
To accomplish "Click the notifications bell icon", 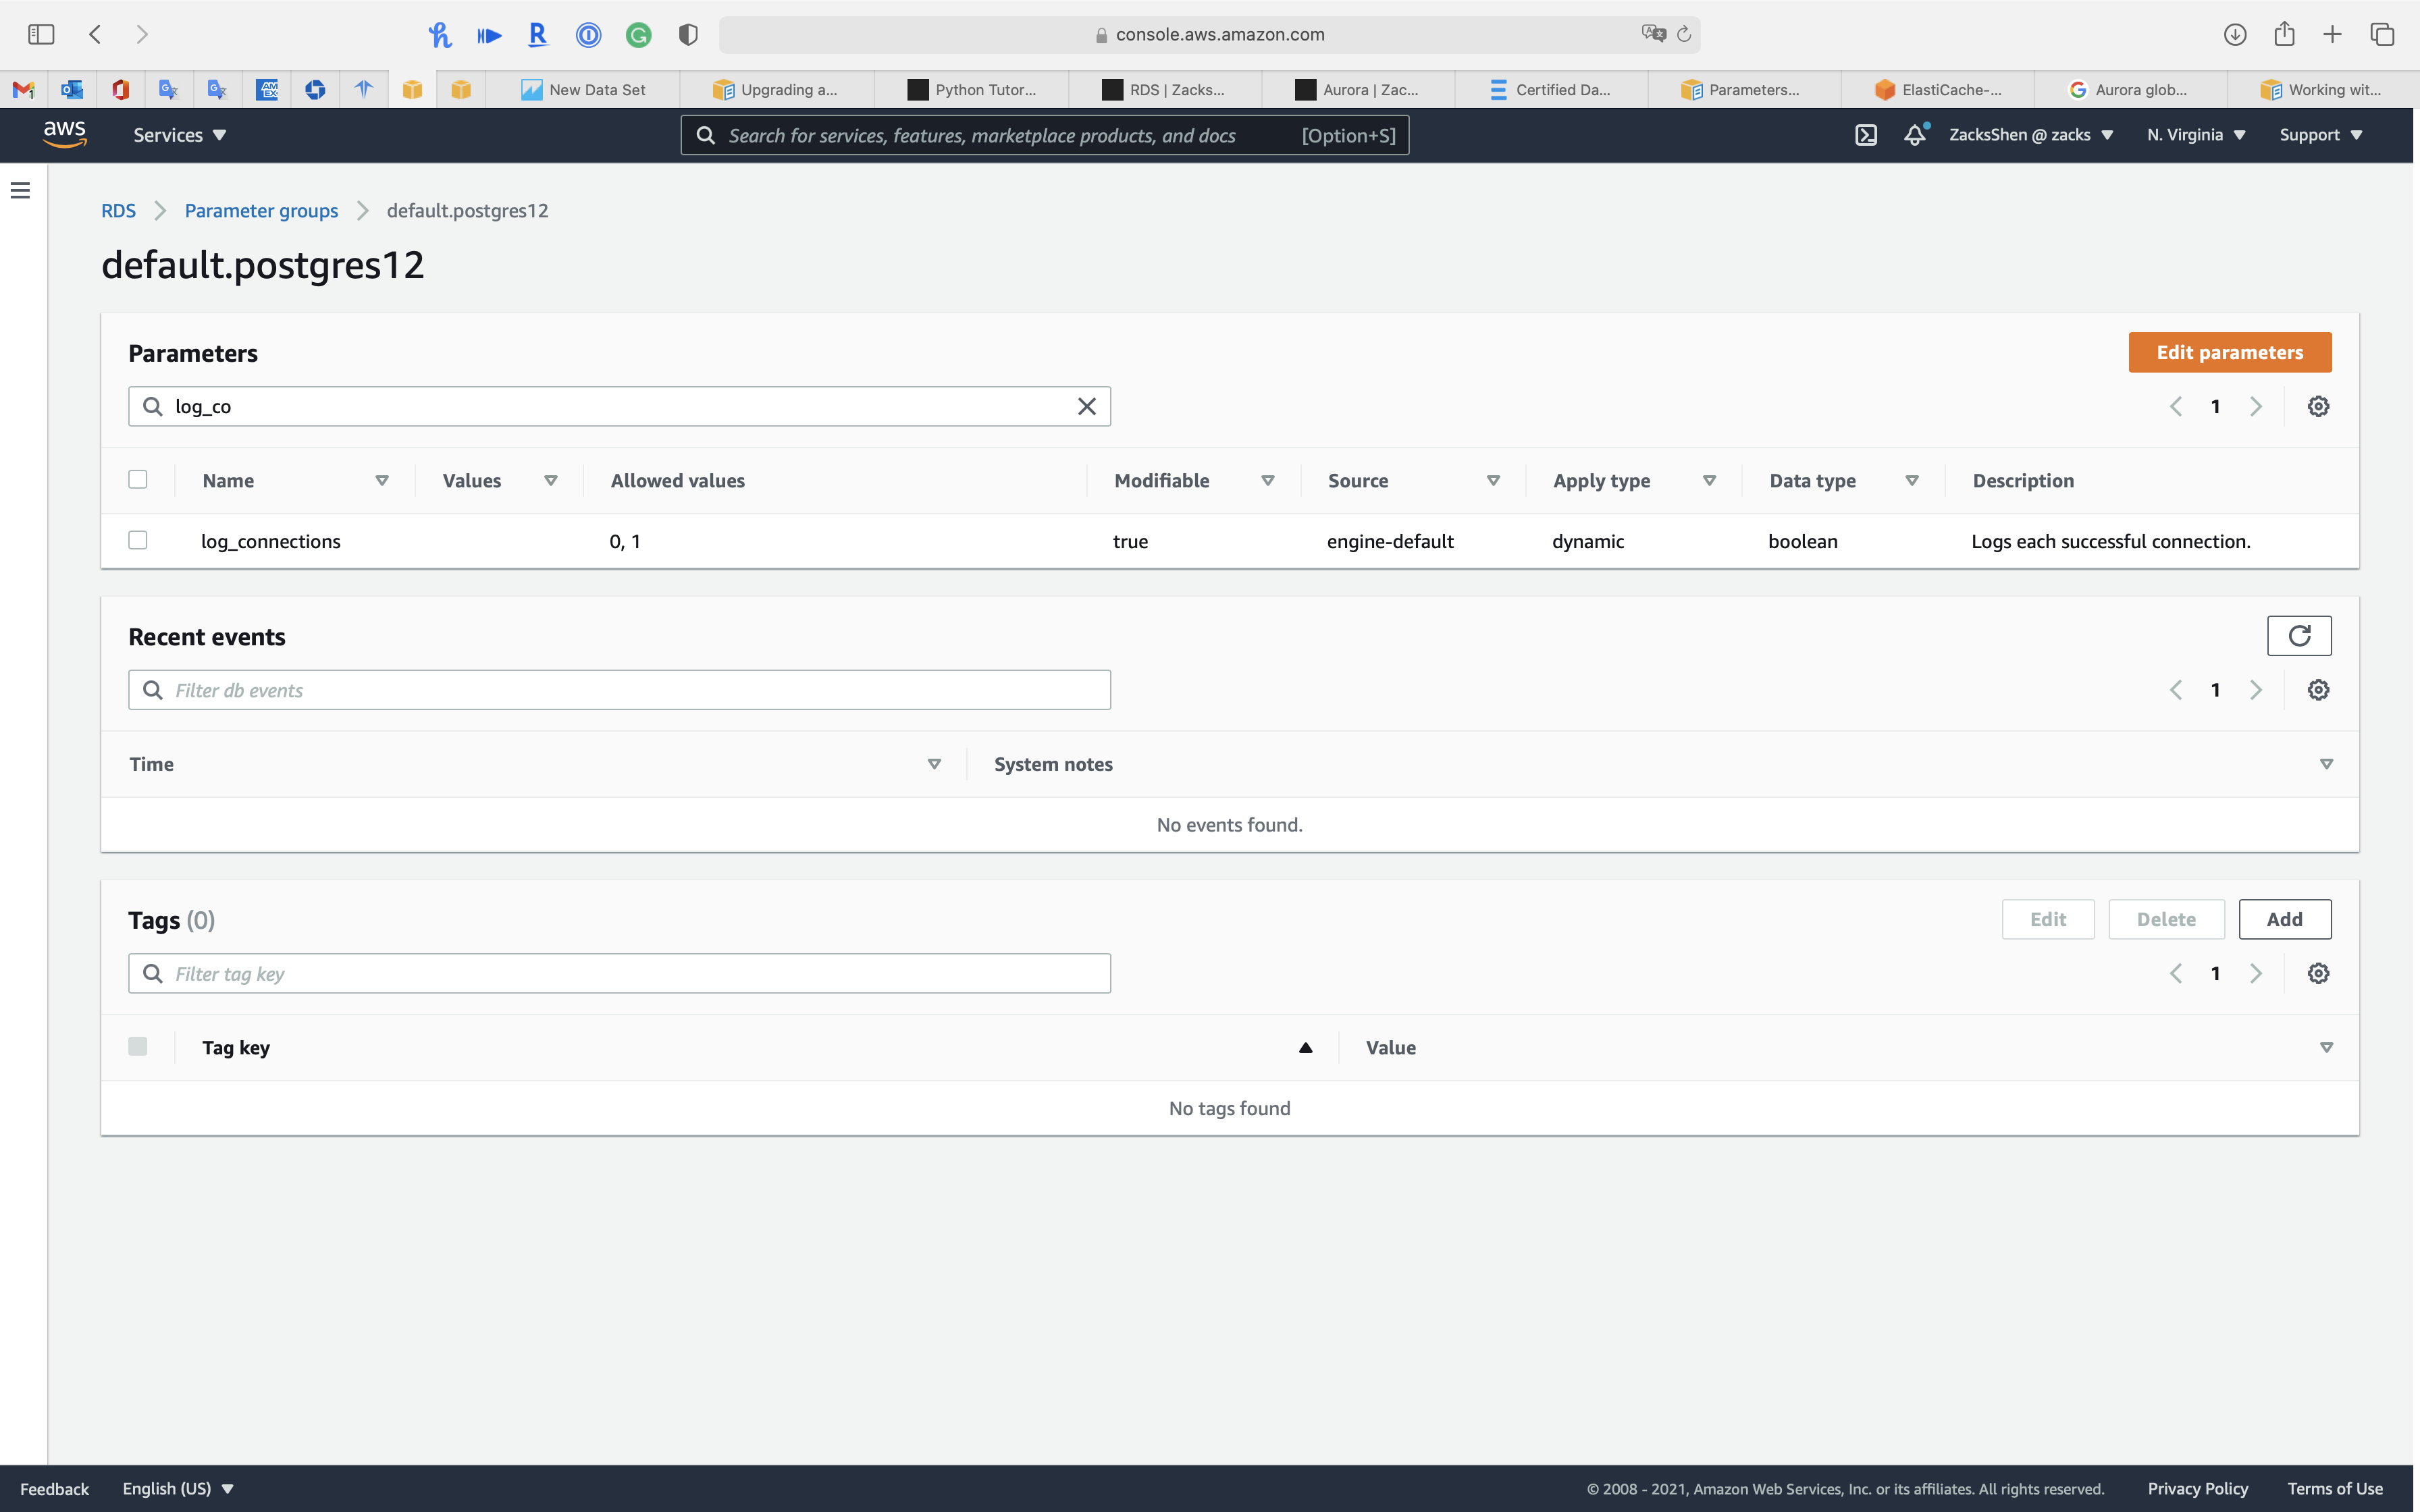I will pos(1914,135).
